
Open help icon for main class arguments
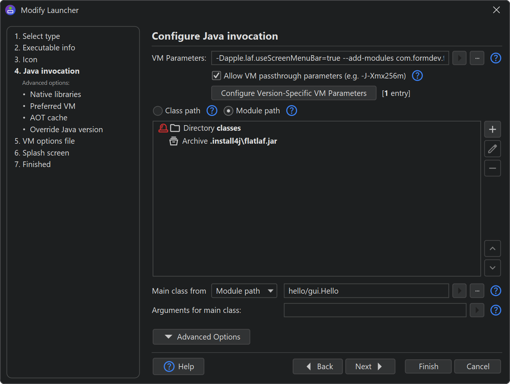[x=496, y=310]
